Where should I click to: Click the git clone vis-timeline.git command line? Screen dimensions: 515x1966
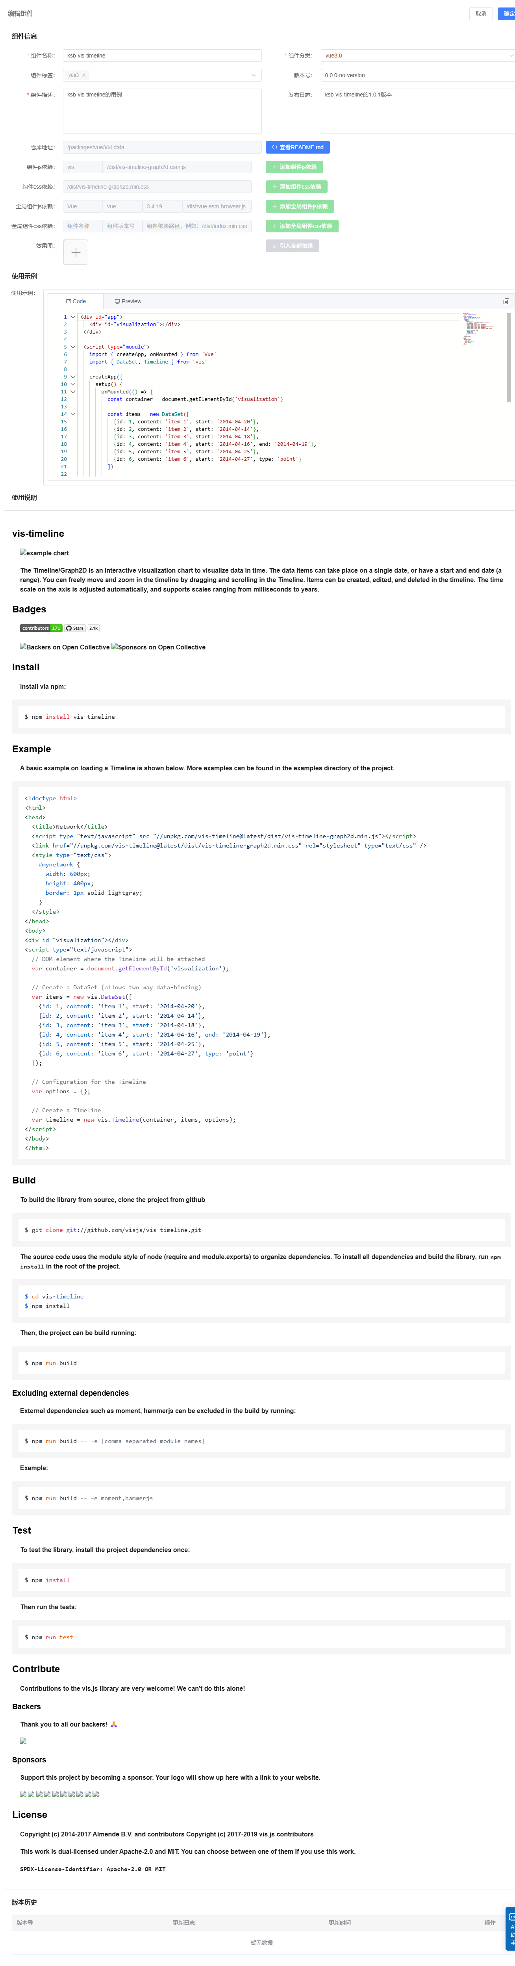(113, 1230)
